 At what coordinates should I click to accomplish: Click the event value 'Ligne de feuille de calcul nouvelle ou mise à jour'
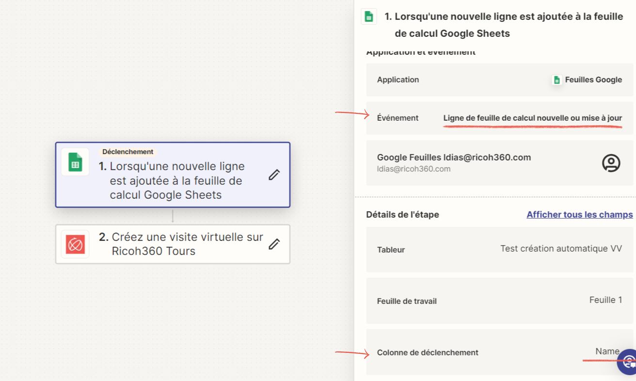[x=533, y=118]
